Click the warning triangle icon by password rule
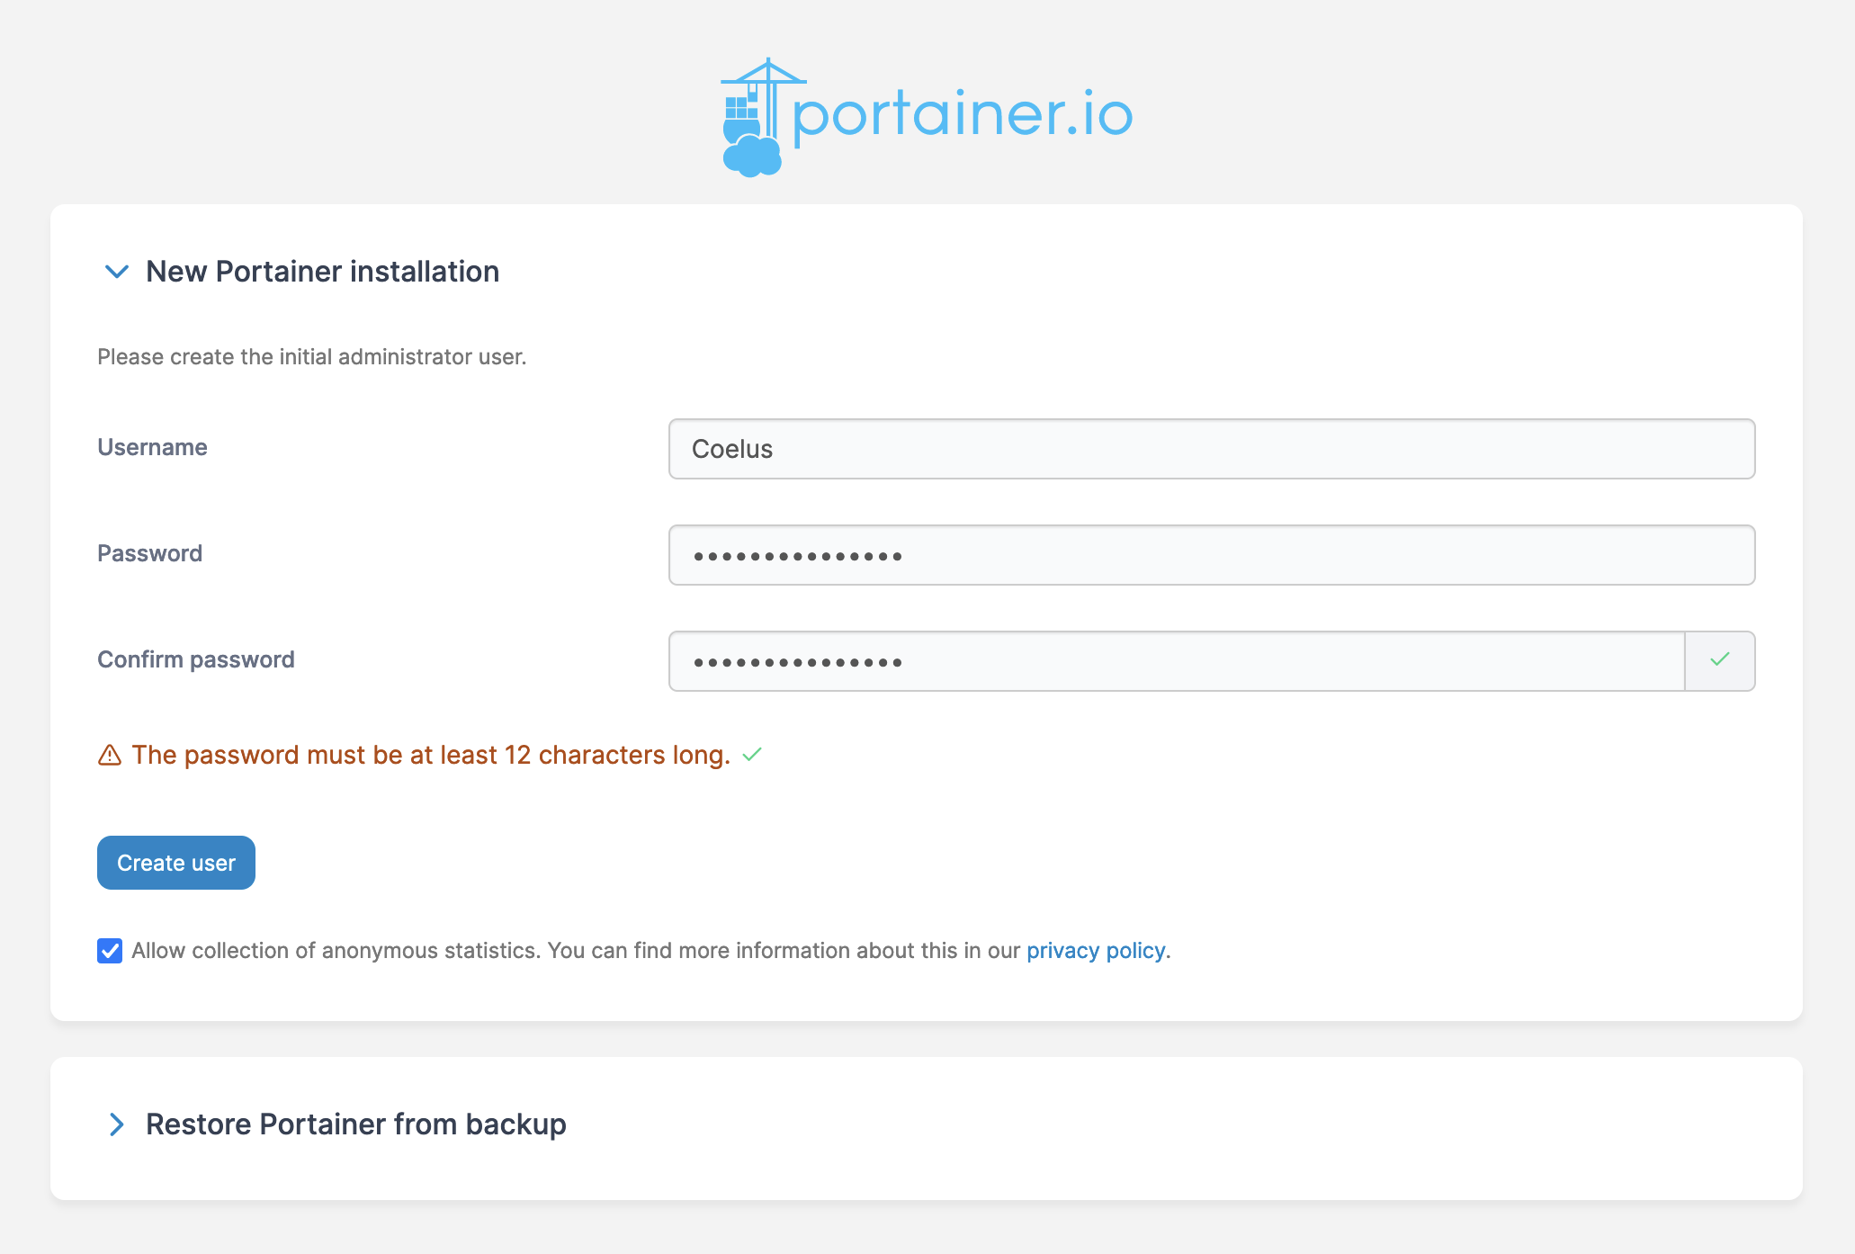The height and width of the screenshot is (1254, 1855). coord(110,755)
